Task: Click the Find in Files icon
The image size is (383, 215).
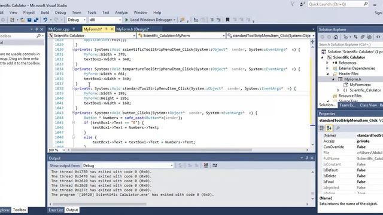Action: coord(182,20)
